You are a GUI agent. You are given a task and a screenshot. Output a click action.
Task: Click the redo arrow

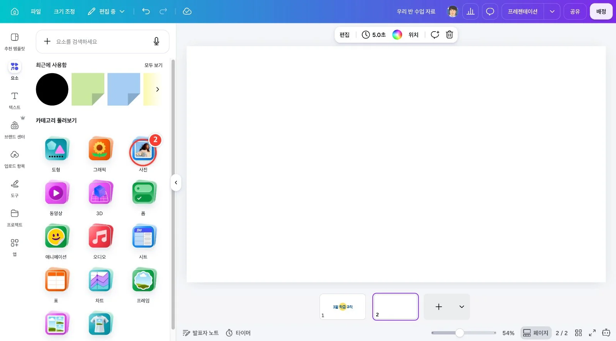[163, 12]
